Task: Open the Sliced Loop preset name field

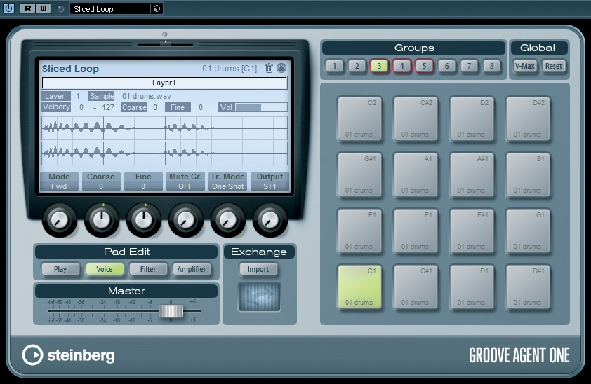Action: [x=109, y=8]
